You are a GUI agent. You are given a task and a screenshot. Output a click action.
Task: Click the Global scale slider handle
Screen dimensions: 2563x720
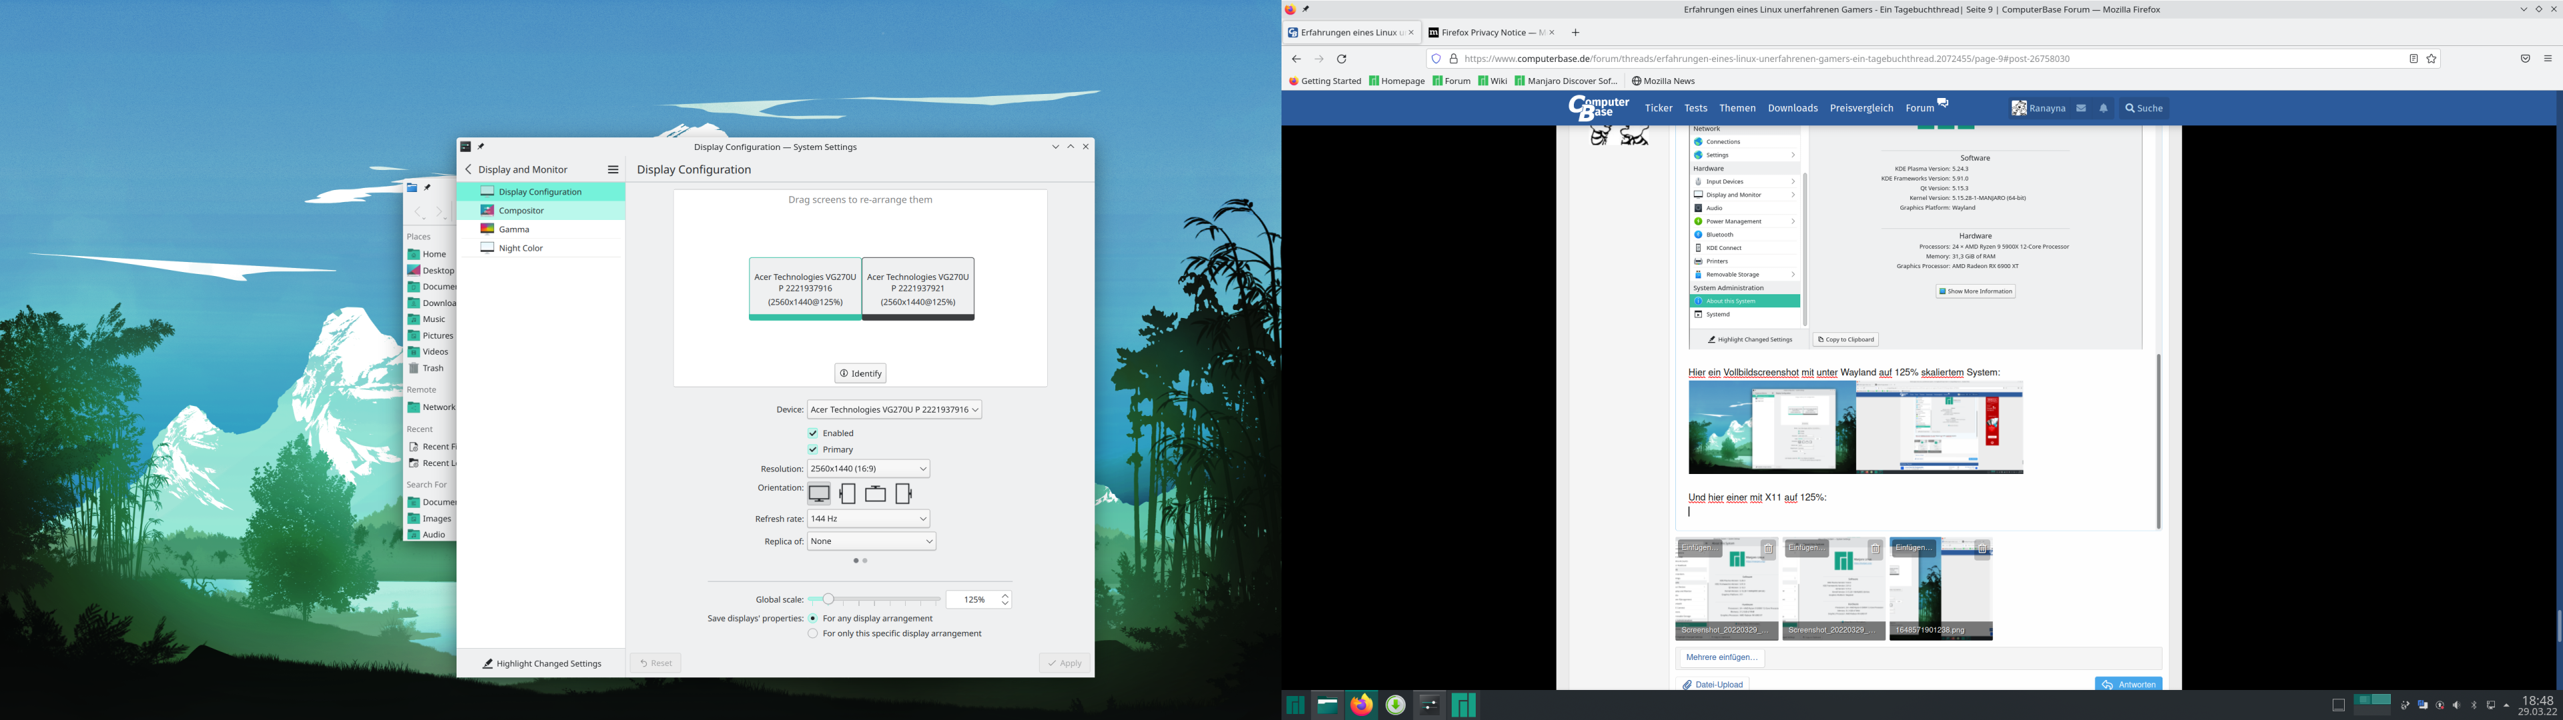[x=828, y=600]
